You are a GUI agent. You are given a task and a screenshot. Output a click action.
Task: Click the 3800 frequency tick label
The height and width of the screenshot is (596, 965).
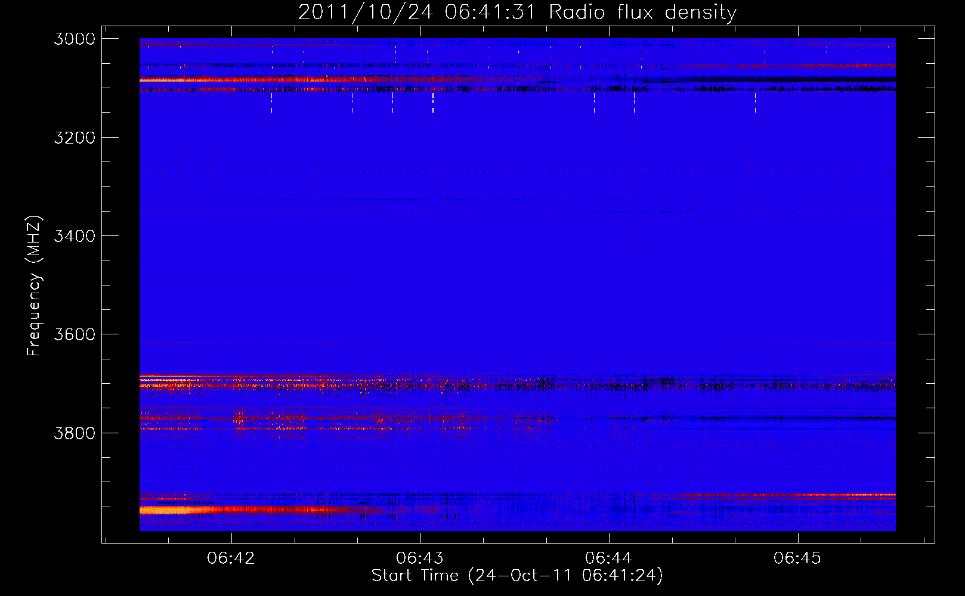[75, 433]
